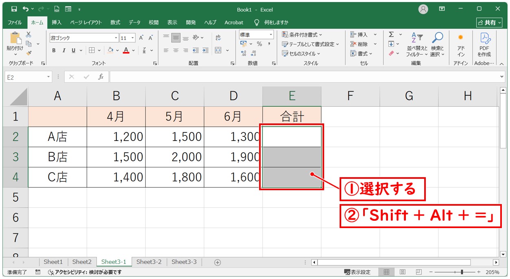Collapse the ribbon with the chevron
Viewport: 510px width, 279px height.
point(501,64)
